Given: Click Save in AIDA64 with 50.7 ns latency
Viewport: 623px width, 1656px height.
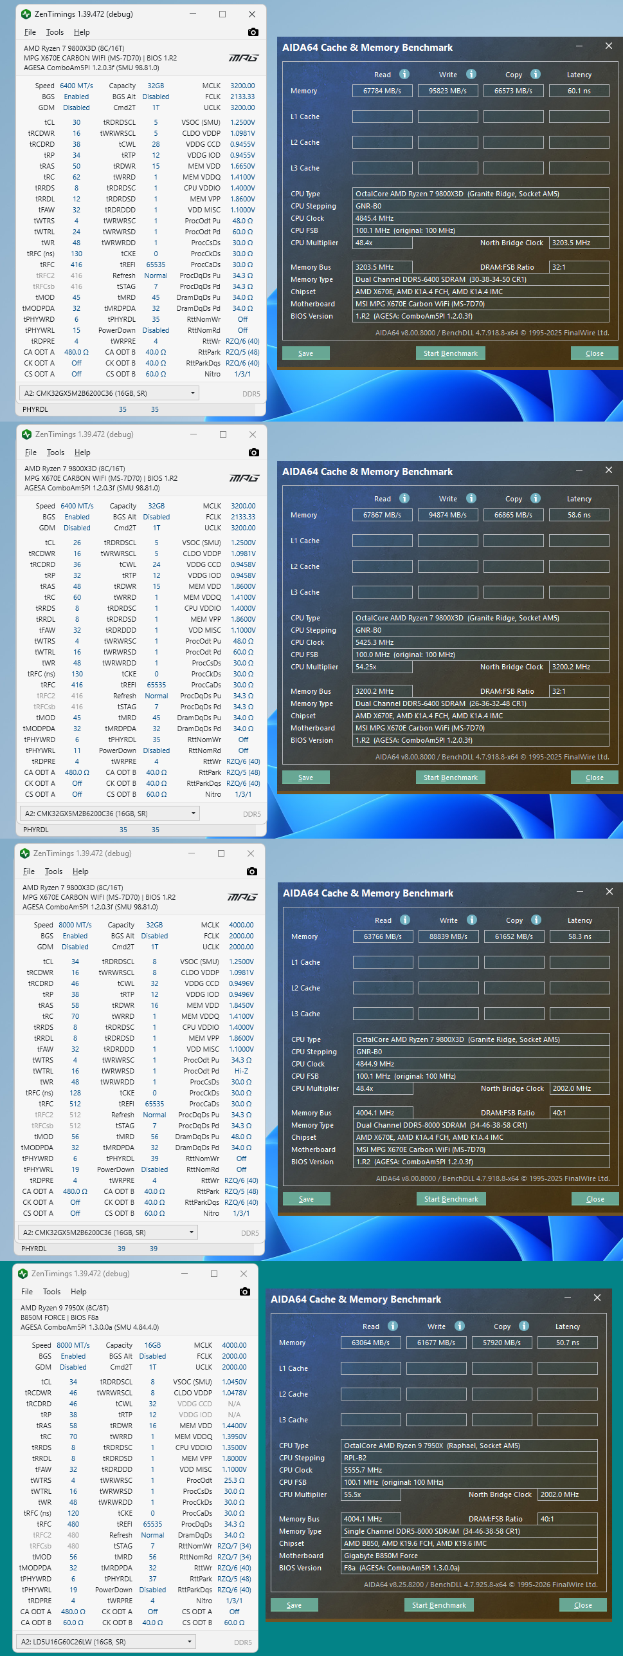Looking at the screenshot, I should (x=294, y=1605).
